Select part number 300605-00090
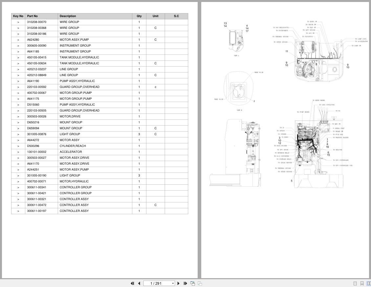Screen dimensions: 371x287 (37, 46)
